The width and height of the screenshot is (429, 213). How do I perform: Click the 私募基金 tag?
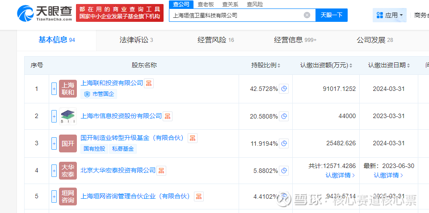(x=123, y=149)
